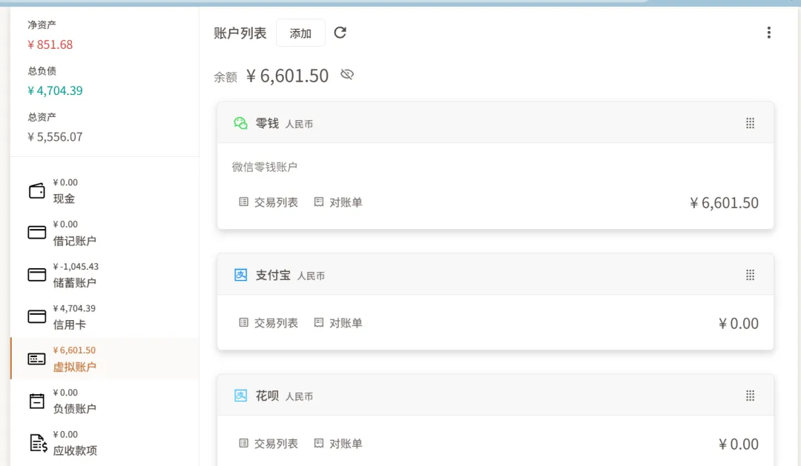
Task: Click the 添加 add button
Action: coord(300,33)
